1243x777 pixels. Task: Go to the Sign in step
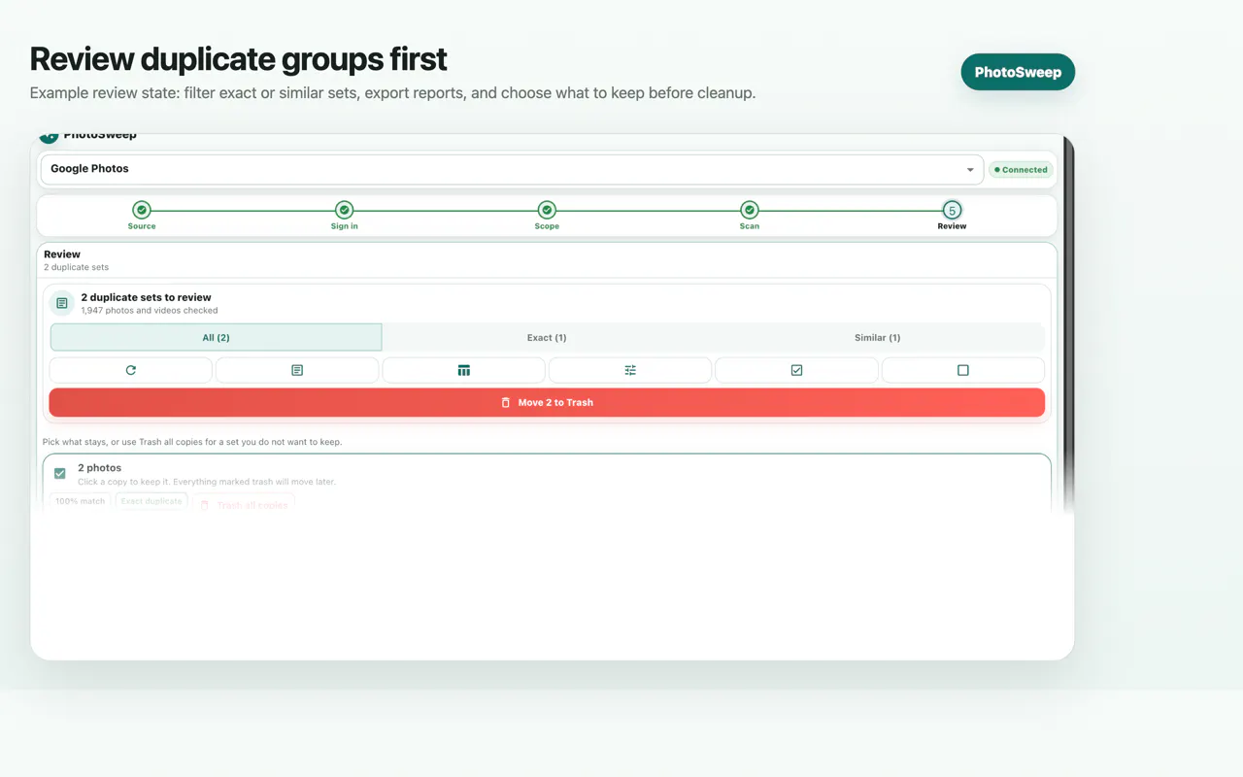point(344,216)
